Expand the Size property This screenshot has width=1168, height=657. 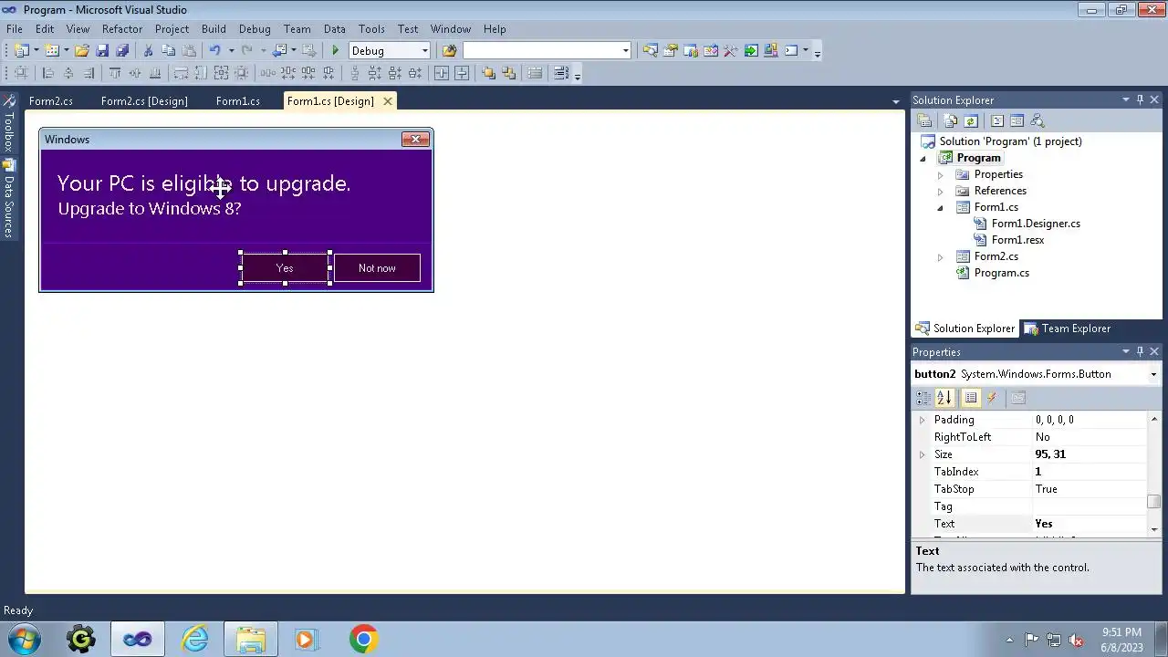point(922,455)
